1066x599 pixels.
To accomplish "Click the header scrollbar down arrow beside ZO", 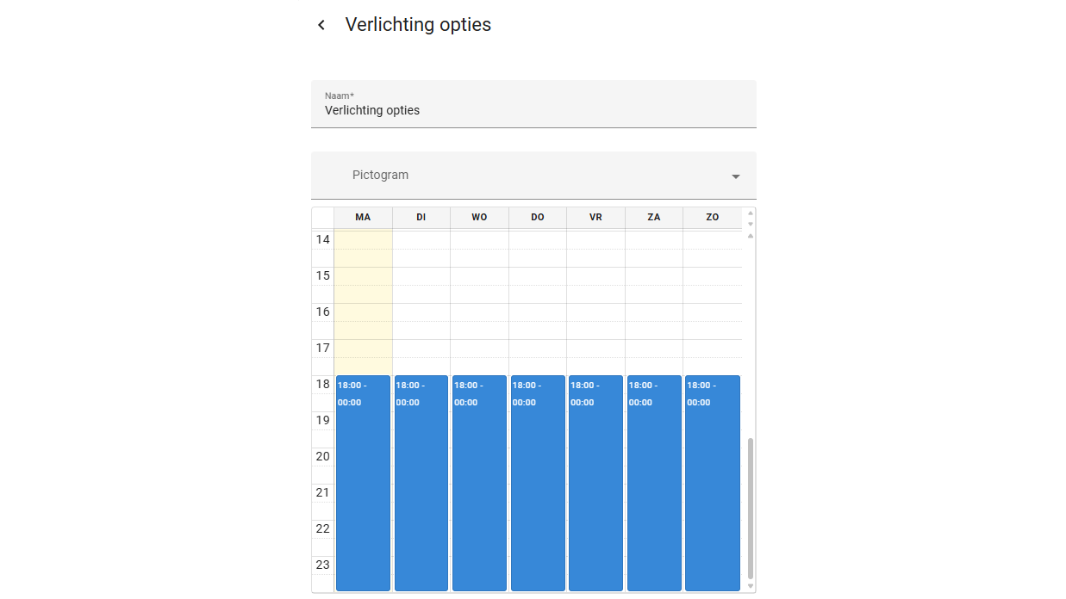I will tap(751, 224).
